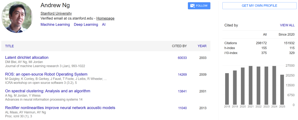Open the Stanford University link
This screenshot has width=298, height=120.
click(x=56, y=13)
